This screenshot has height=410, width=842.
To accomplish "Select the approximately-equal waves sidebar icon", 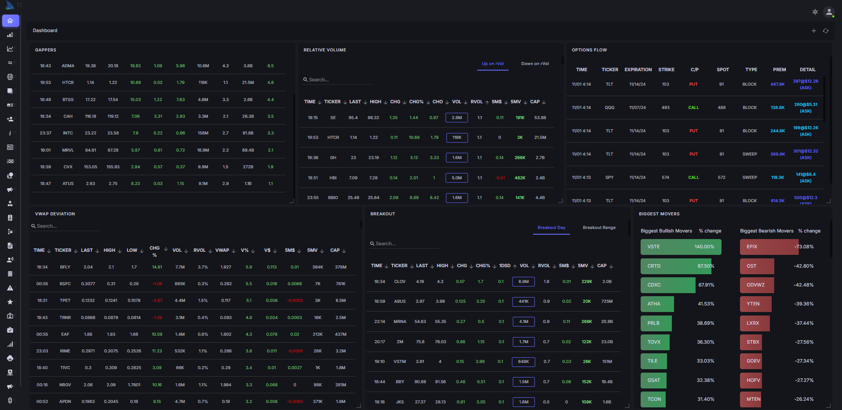I will pos(10,63).
